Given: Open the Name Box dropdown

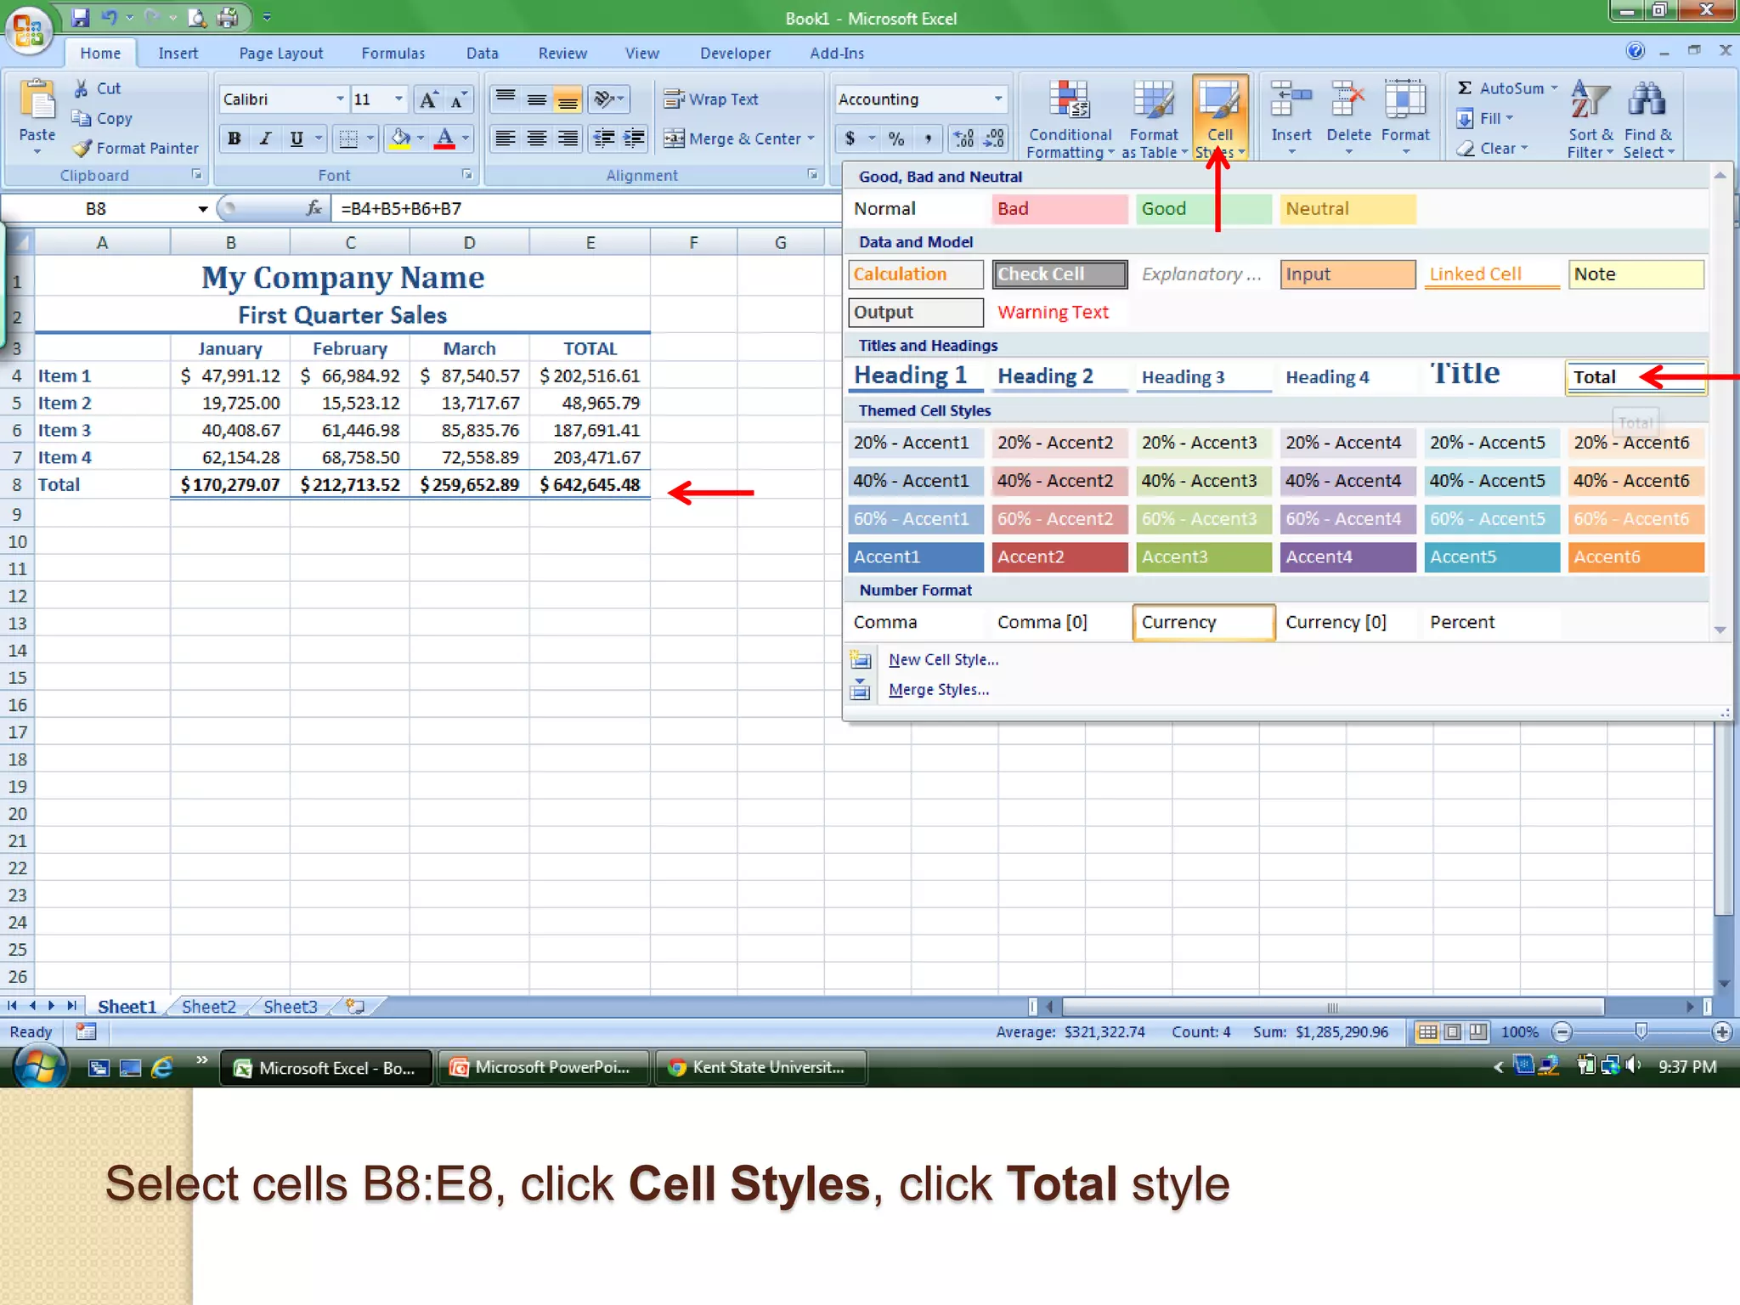Looking at the screenshot, I should [x=203, y=209].
